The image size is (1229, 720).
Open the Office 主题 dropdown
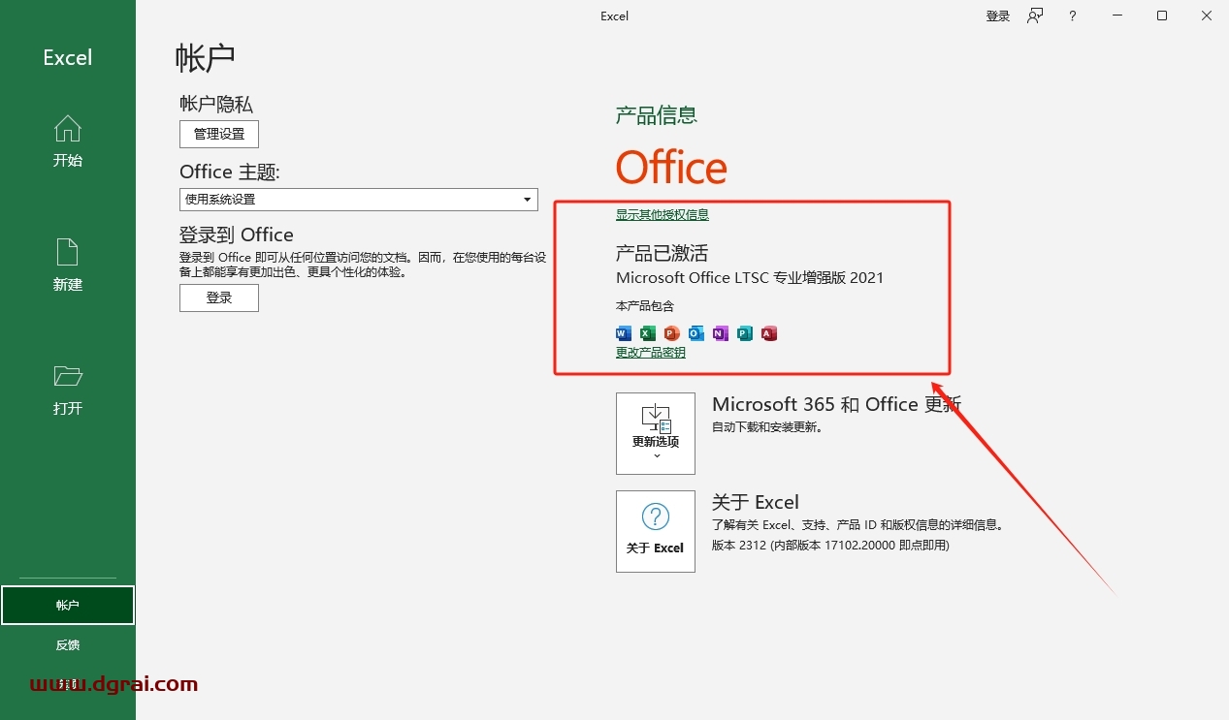click(x=359, y=200)
